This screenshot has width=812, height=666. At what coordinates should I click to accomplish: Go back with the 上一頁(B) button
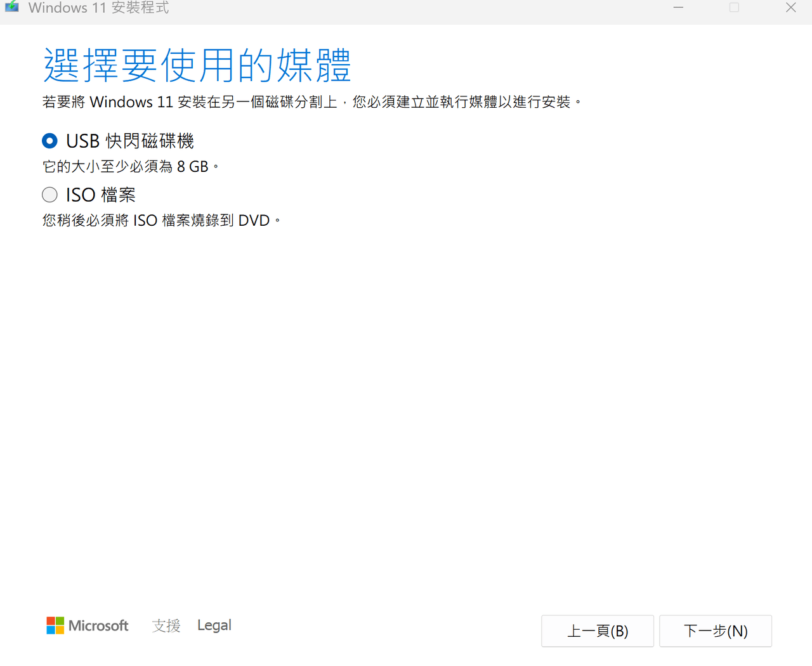[x=598, y=631]
